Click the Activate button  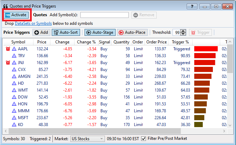pyautogui.click(x=16, y=15)
